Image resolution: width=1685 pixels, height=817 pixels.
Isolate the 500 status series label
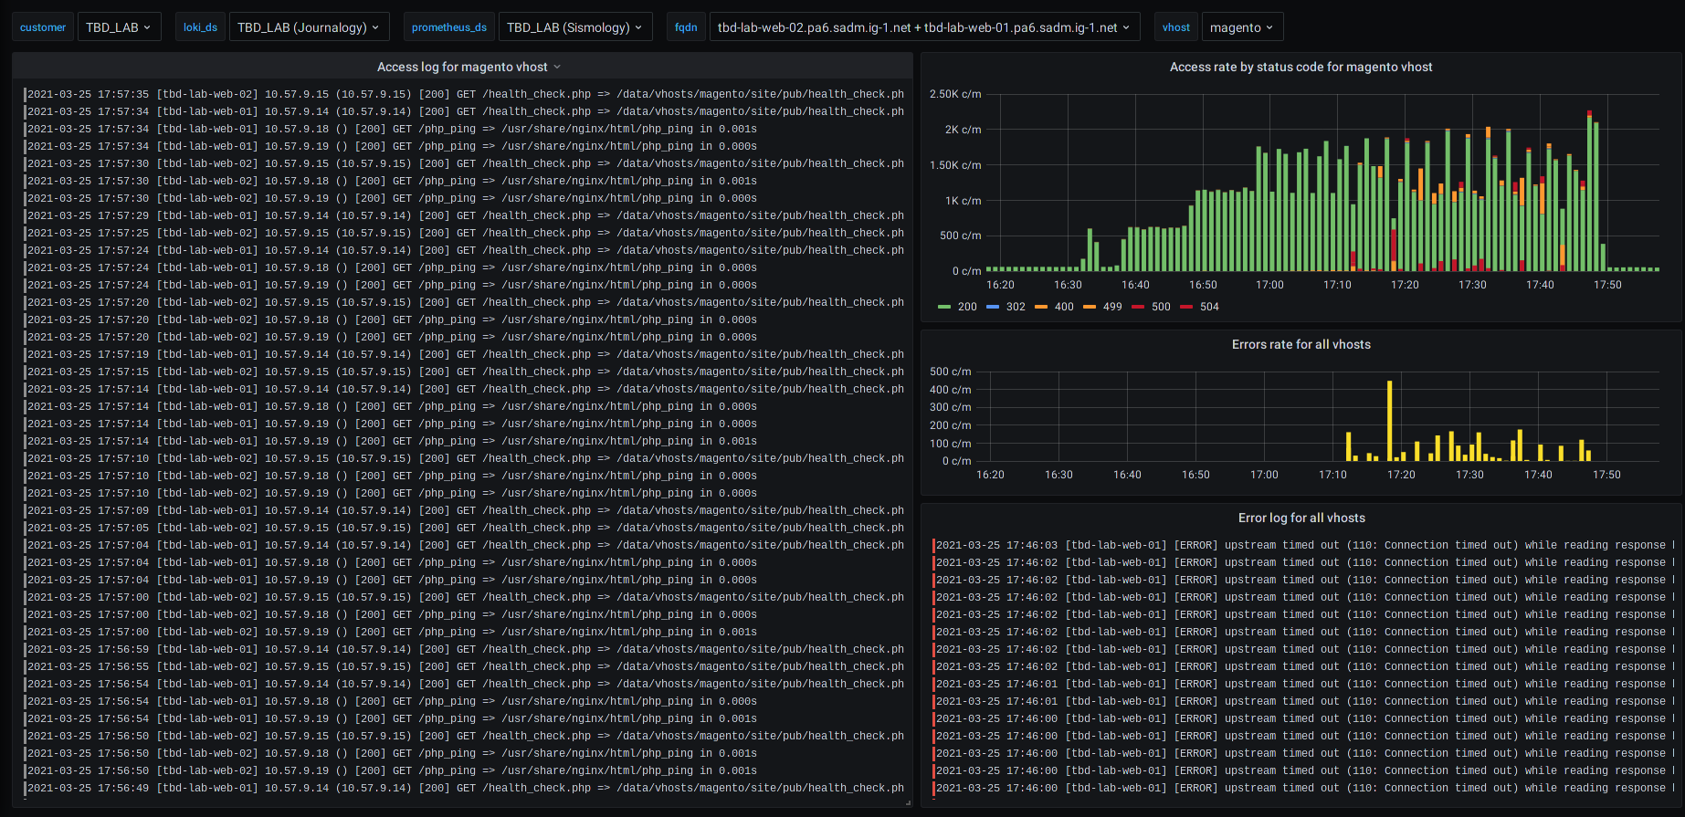pyautogui.click(x=1161, y=307)
